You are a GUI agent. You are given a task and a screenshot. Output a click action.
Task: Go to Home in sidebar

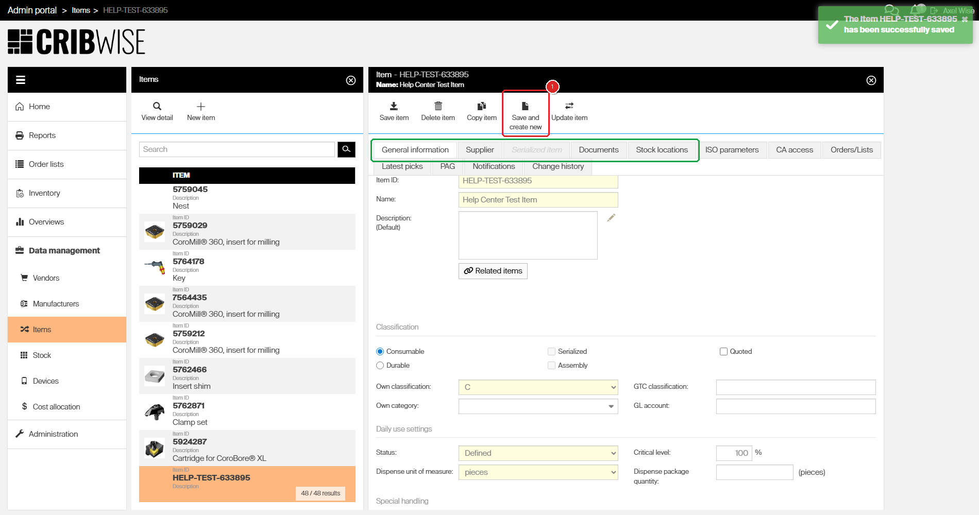point(67,107)
